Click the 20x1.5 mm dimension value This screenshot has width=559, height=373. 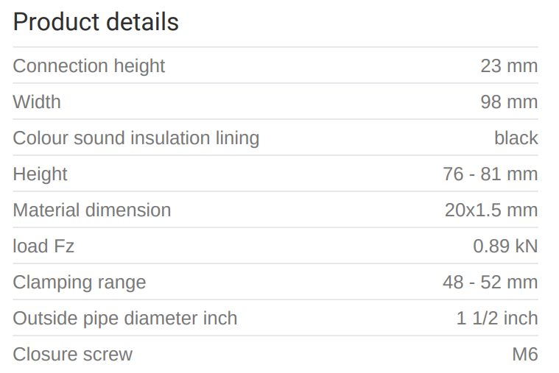pos(491,210)
